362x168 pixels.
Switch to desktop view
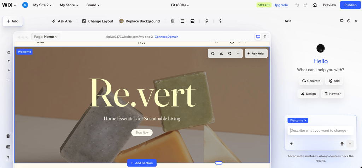[x=258, y=37]
